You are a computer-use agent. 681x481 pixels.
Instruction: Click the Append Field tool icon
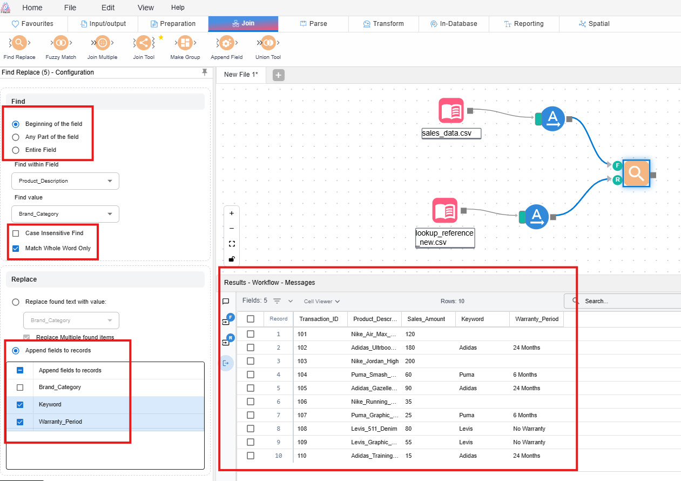[x=226, y=43]
